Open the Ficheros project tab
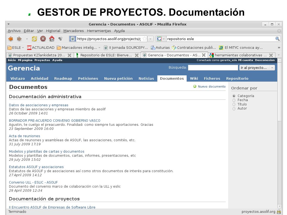Screen dimensions: 287x215 212,79
